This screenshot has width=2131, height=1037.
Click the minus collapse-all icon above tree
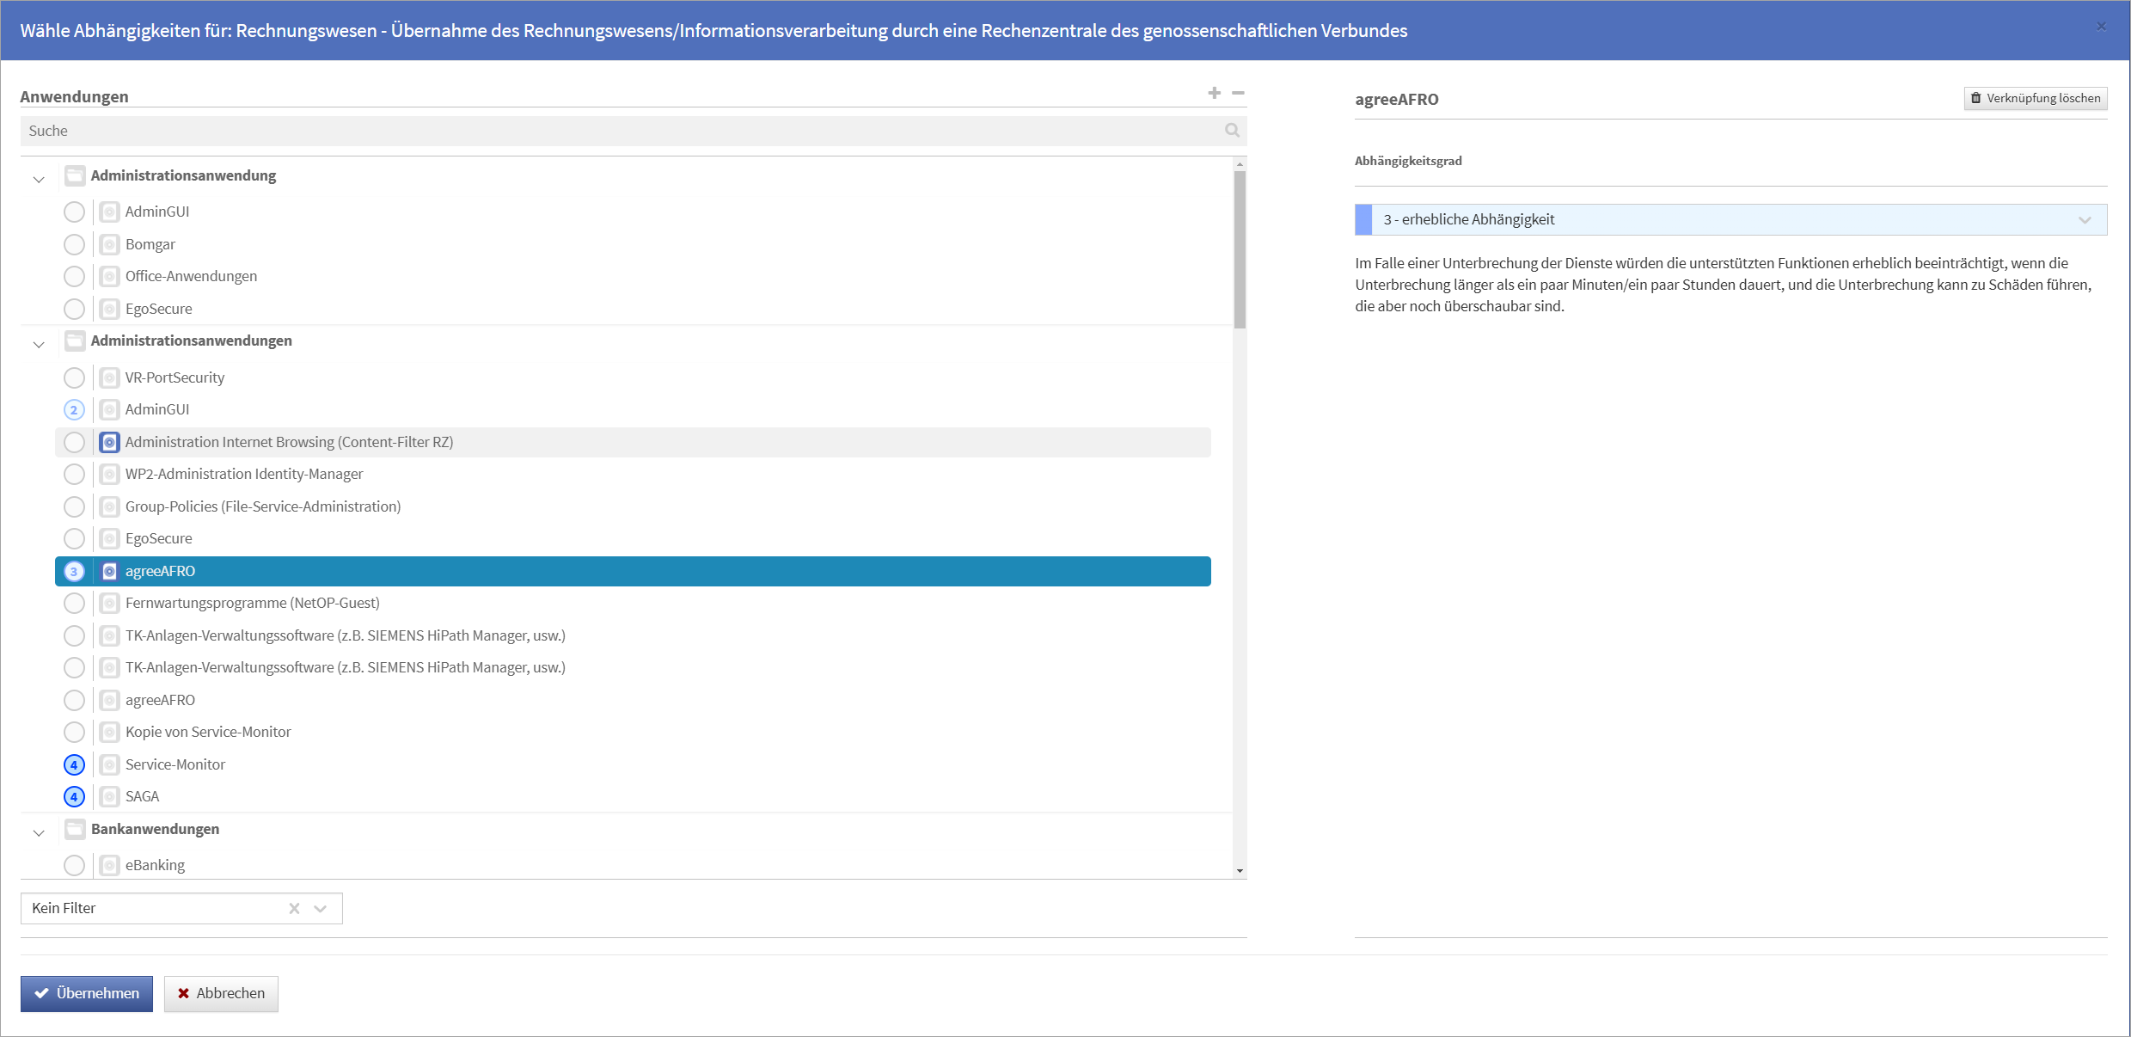tap(1238, 93)
